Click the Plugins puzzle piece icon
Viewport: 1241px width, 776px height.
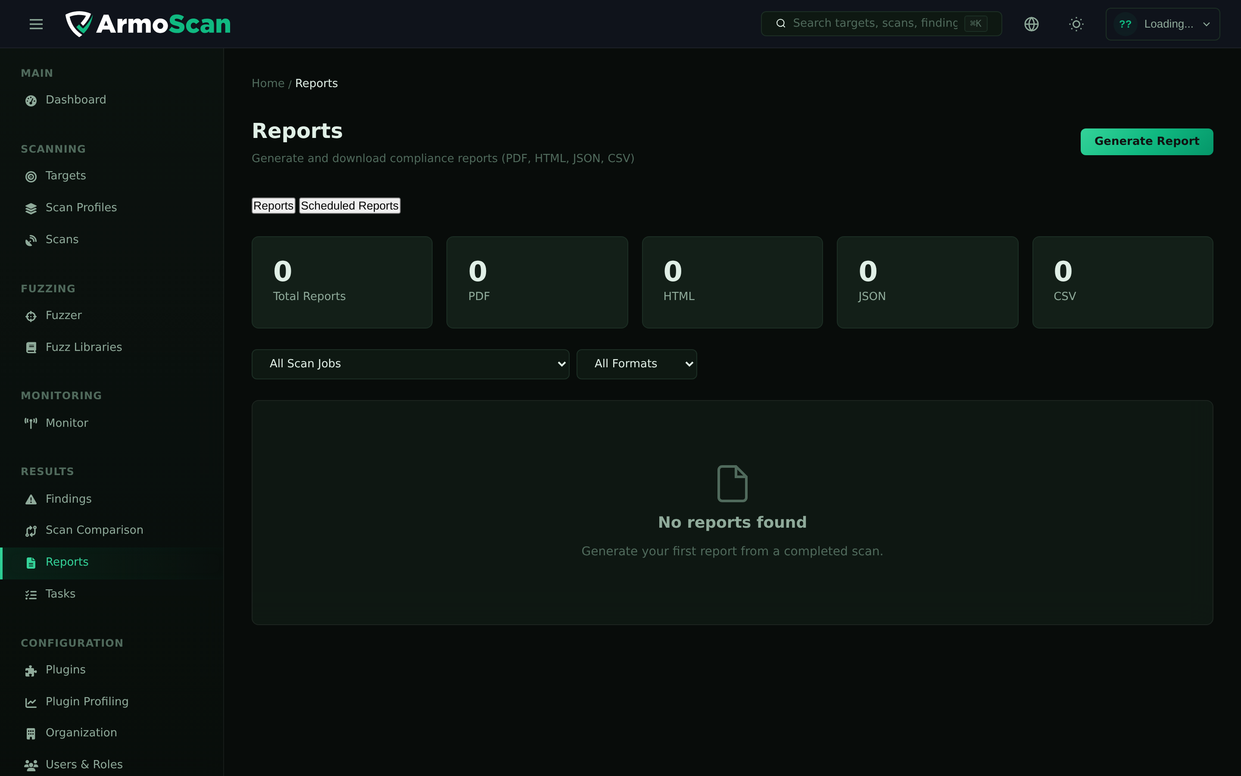click(x=31, y=670)
